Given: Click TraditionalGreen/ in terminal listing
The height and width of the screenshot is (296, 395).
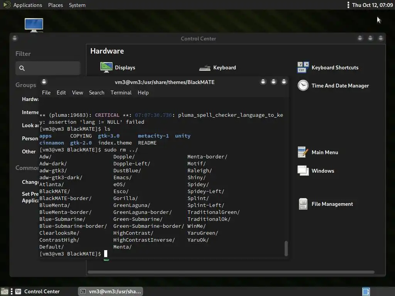Looking at the screenshot, I should (213, 212).
